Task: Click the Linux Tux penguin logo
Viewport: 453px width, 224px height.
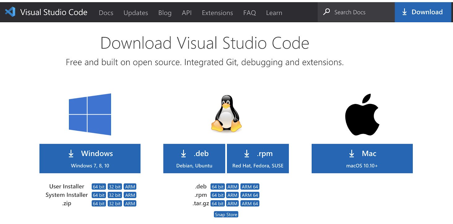Action: 226,114
